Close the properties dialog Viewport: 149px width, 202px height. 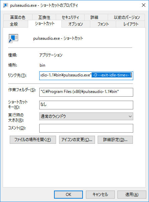click(144, 5)
